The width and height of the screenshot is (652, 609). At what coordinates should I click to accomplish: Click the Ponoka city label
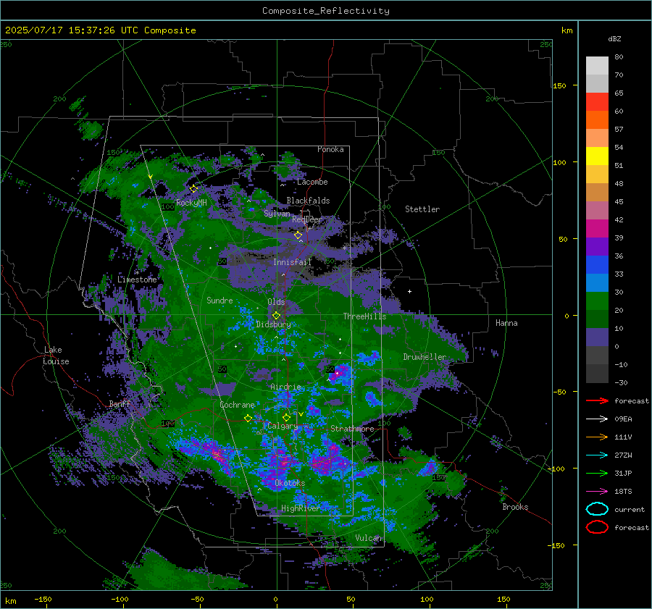[x=330, y=149]
